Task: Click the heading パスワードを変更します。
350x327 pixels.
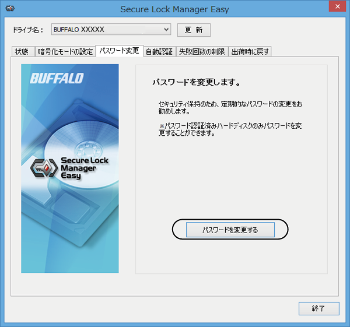Action: (197, 82)
